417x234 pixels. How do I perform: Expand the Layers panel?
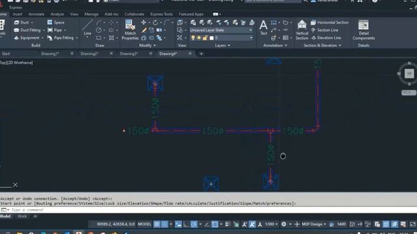(223, 45)
